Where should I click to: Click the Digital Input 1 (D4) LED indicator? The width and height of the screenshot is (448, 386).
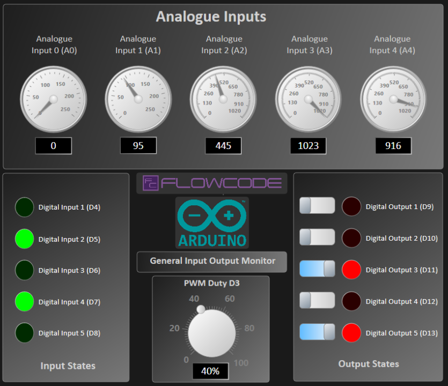(24, 207)
